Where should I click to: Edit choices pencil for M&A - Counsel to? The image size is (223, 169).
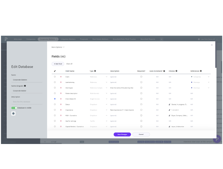pos(170,116)
